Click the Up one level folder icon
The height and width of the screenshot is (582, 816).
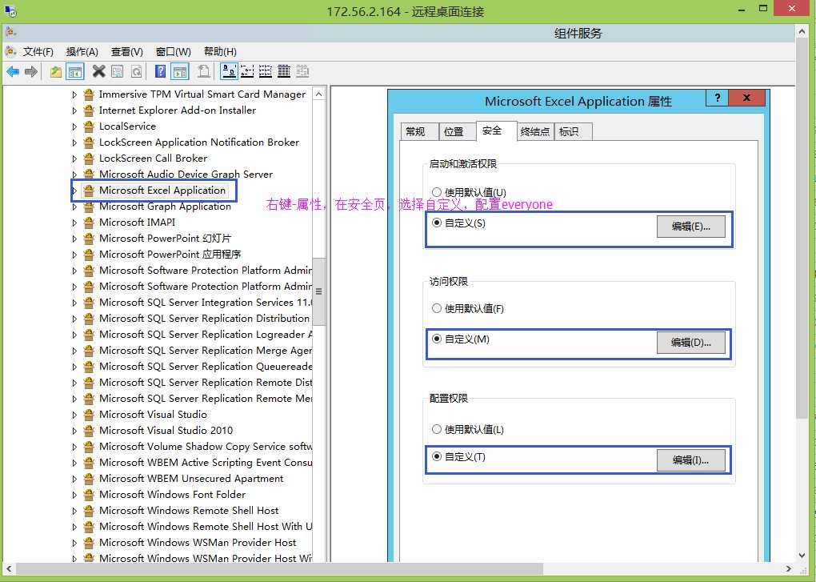56,71
